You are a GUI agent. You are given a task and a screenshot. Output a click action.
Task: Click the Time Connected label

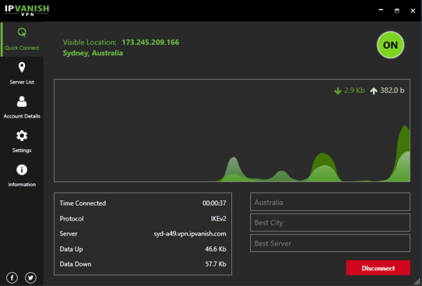(82, 203)
